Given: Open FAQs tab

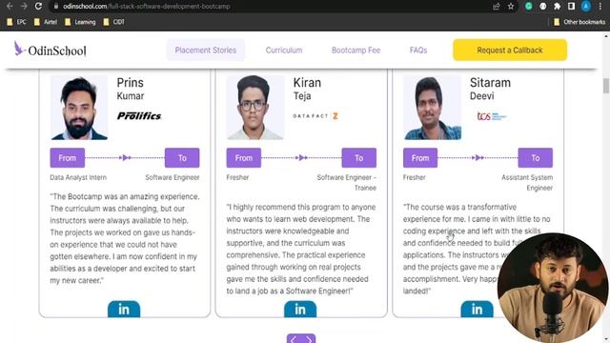Looking at the screenshot, I should click(418, 50).
